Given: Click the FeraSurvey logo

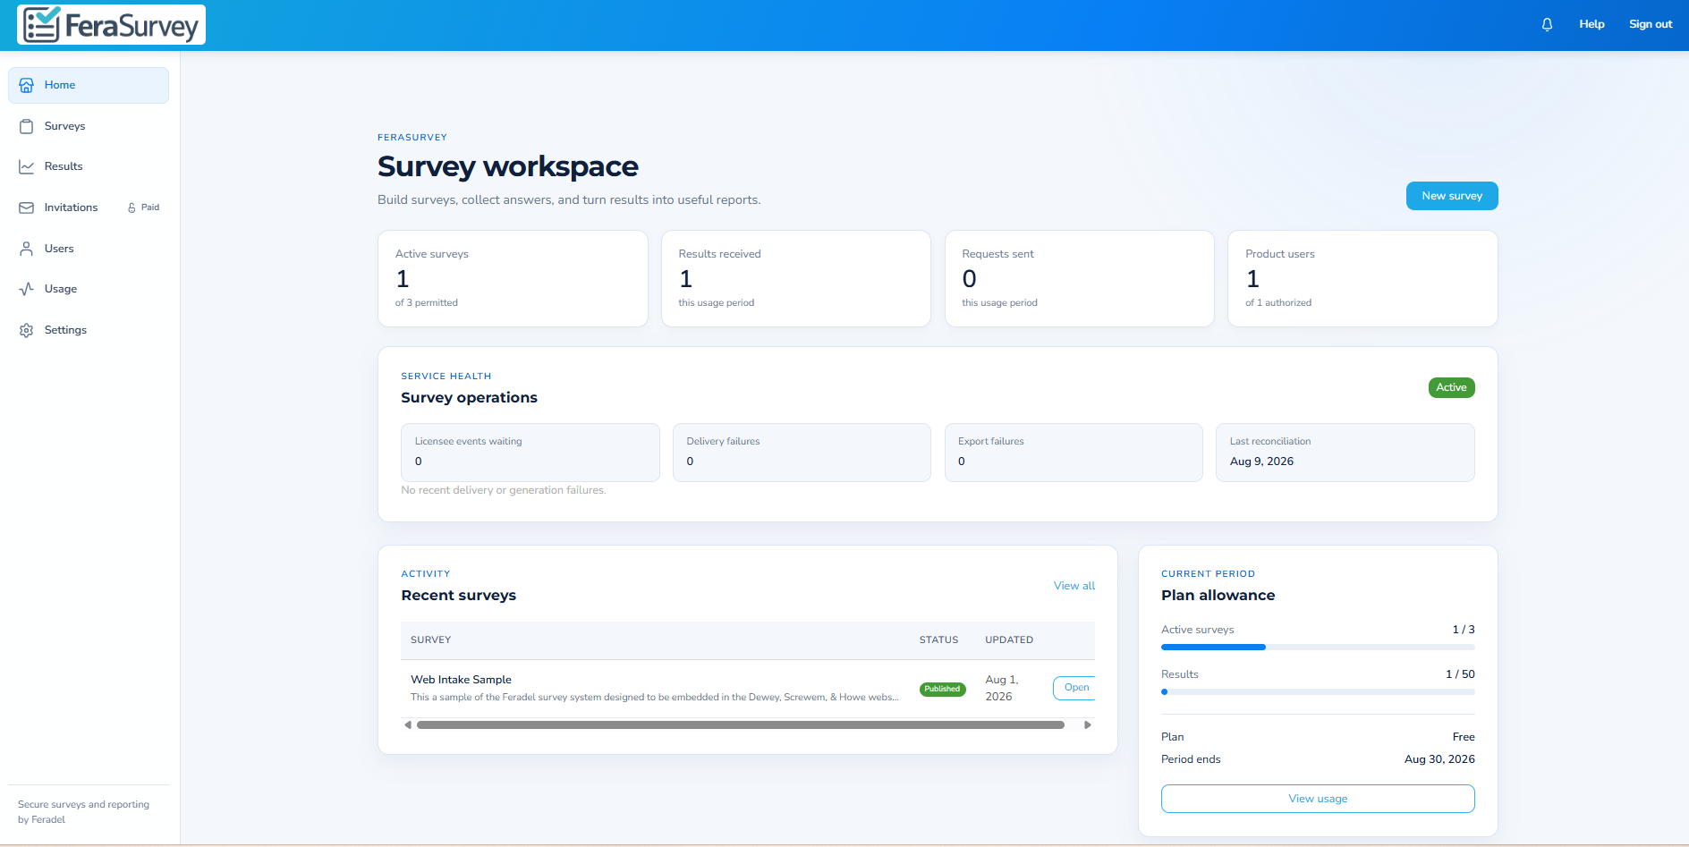Looking at the screenshot, I should [x=112, y=25].
